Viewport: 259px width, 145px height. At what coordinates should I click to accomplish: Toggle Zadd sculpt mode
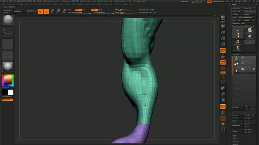pyautogui.click(x=94, y=10)
